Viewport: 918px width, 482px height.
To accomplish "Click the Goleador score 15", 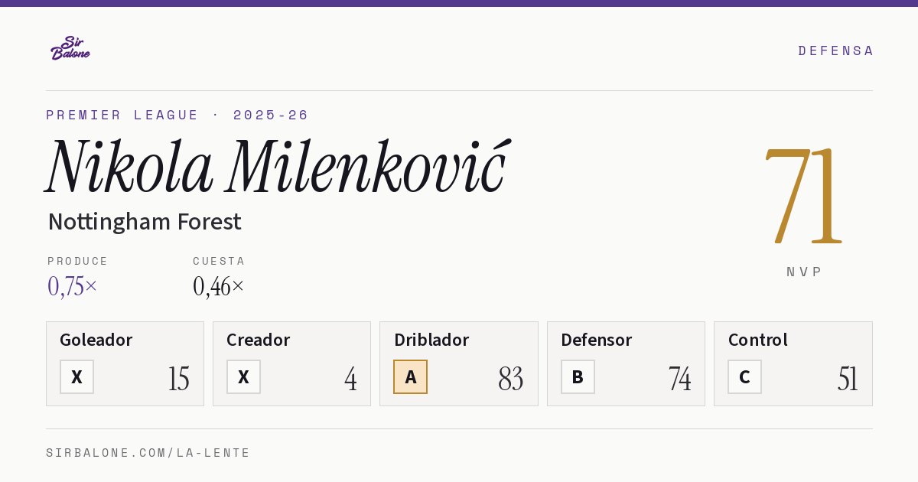I will (179, 379).
